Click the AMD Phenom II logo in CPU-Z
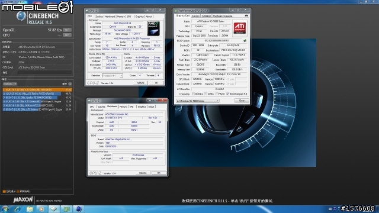The height and width of the screenshot is (213, 379). point(153,29)
